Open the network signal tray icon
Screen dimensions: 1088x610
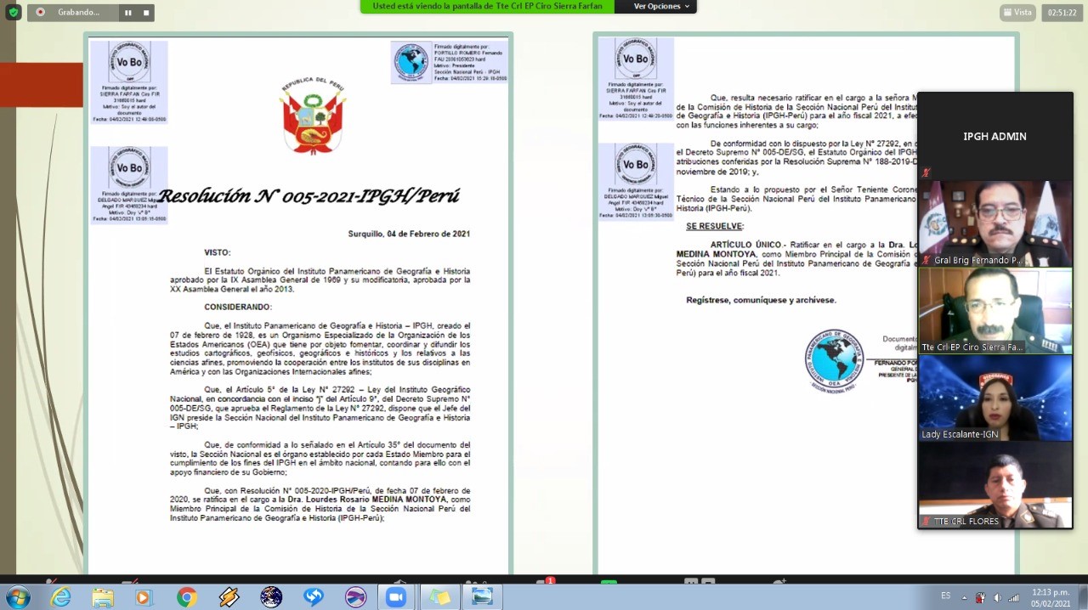[x=1014, y=597]
